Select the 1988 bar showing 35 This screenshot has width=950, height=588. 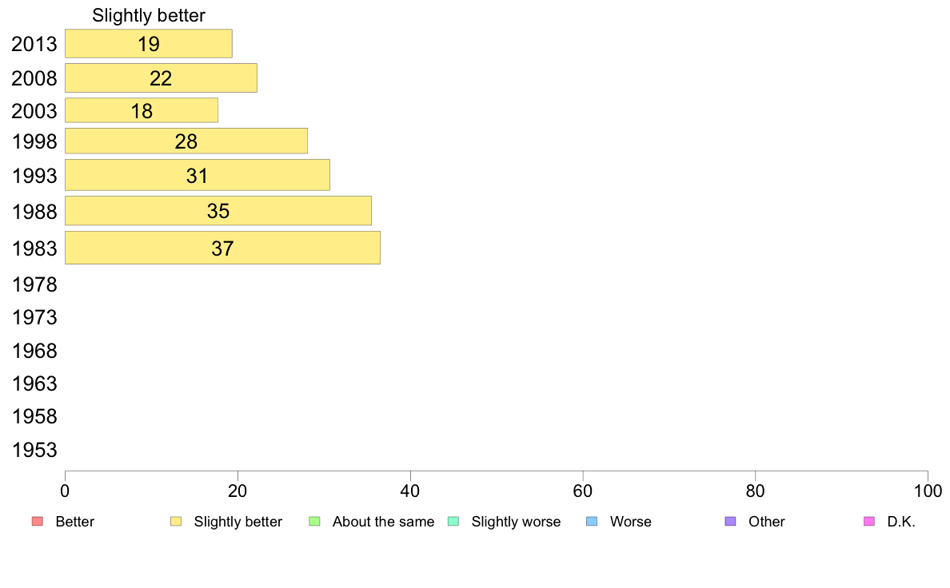pyautogui.click(x=218, y=211)
